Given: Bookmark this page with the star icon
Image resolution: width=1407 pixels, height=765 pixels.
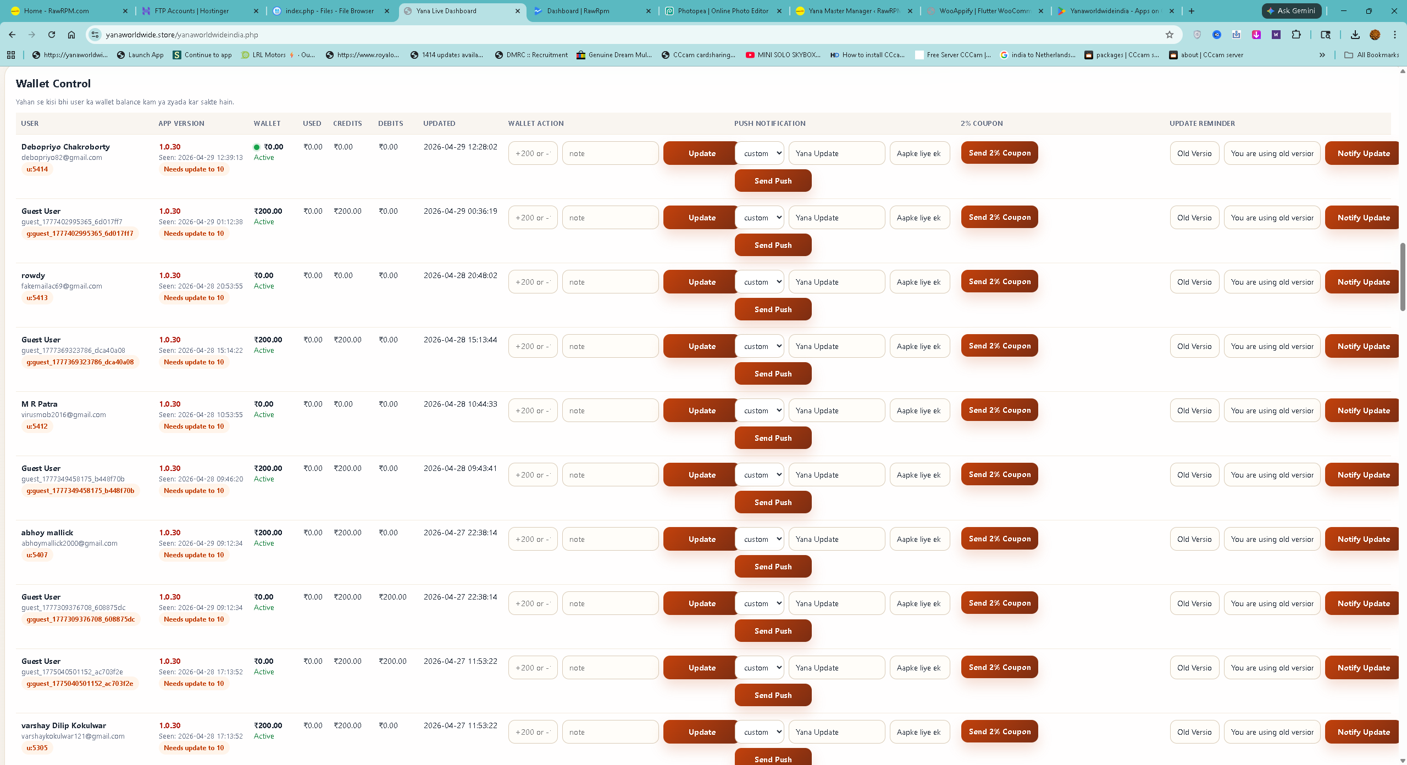Looking at the screenshot, I should click(1170, 35).
